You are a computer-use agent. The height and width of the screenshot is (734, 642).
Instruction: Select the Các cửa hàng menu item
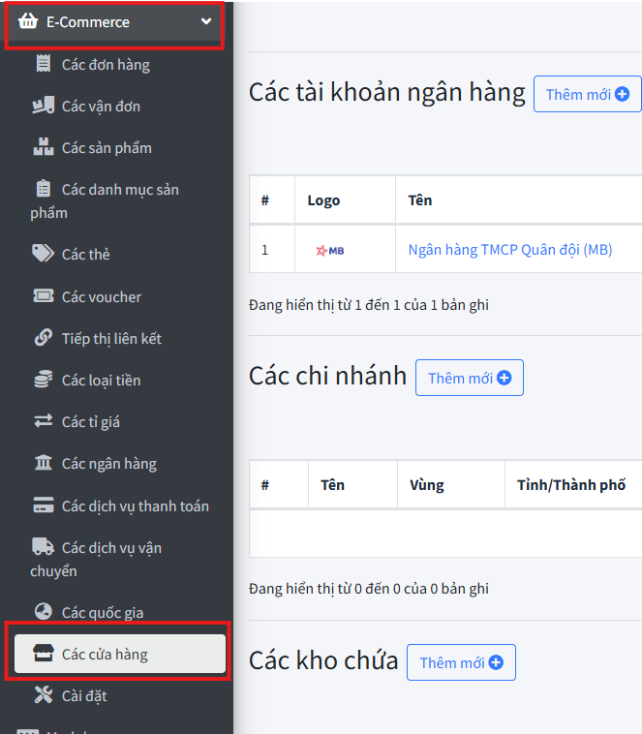120,654
